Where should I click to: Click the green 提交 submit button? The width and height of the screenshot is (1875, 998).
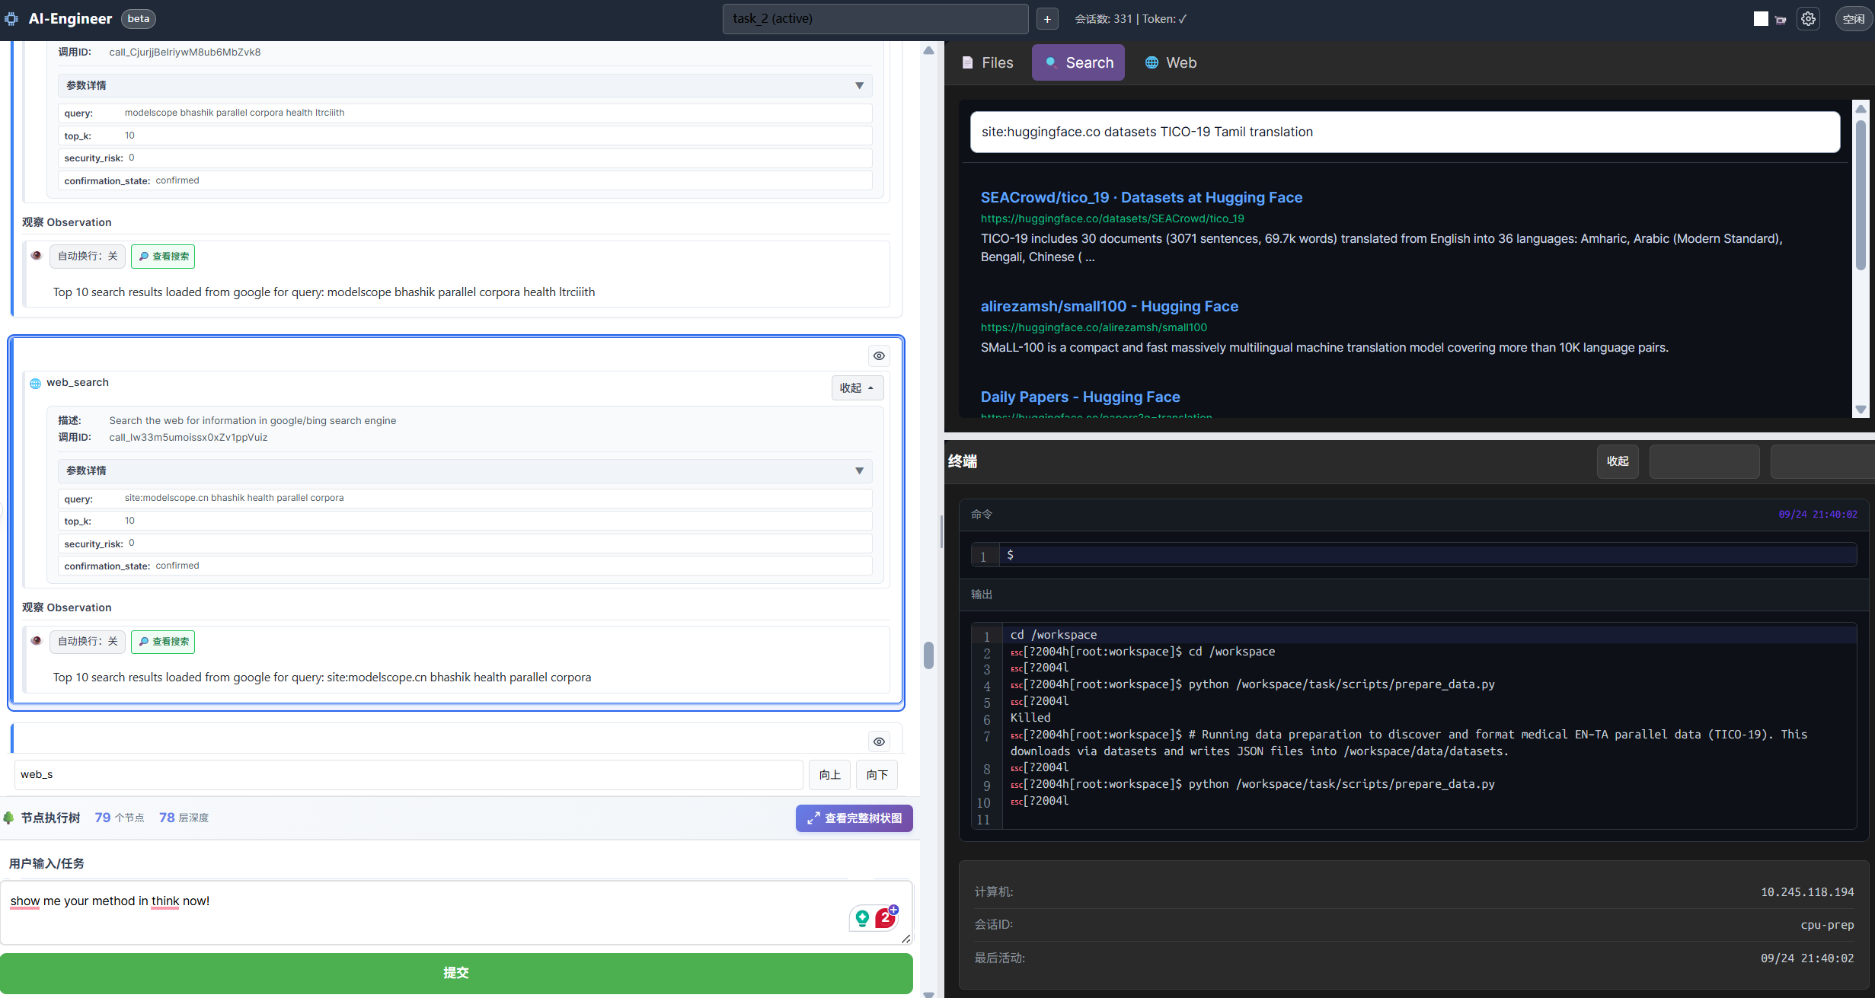click(x=455, y=973)
